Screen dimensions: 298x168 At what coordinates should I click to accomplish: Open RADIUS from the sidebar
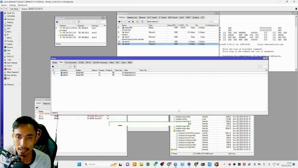[x=10, y=56]
